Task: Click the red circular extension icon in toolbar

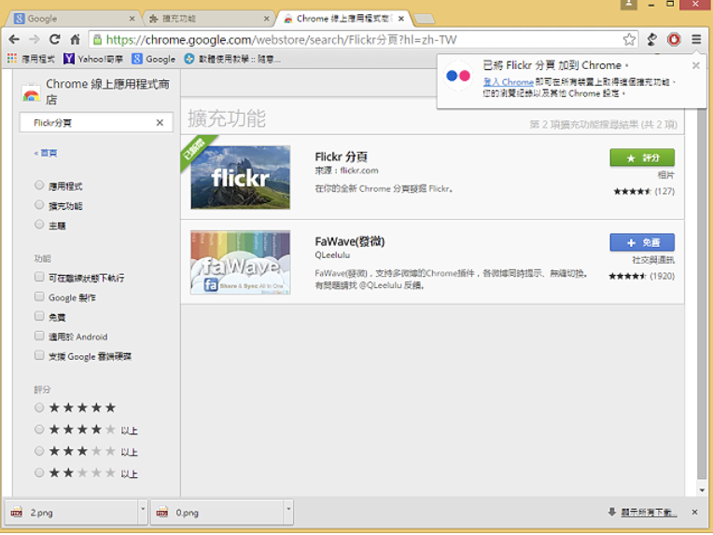Action: point(674,39)
